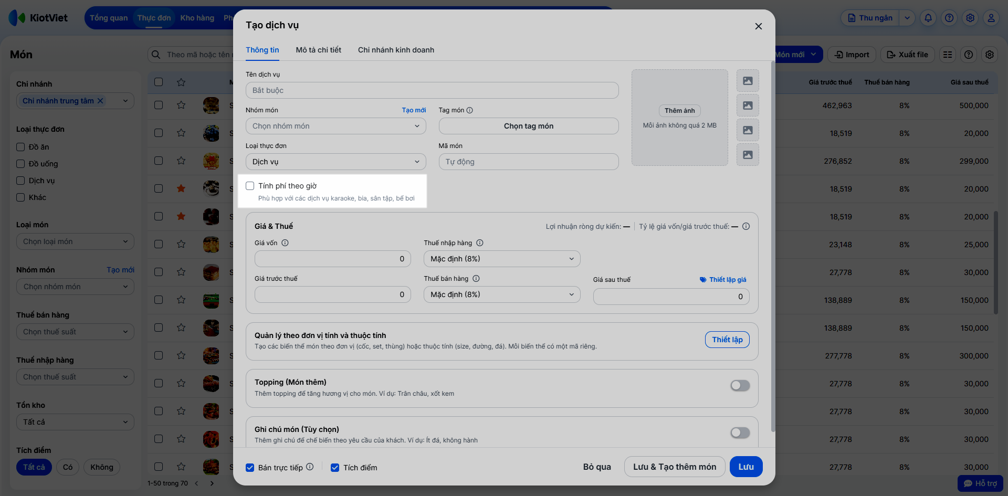This screenshot has width=1008, height=496.
Task: Open the Chi nhánh kinh doanh tab
Action: tap(396, 50)
